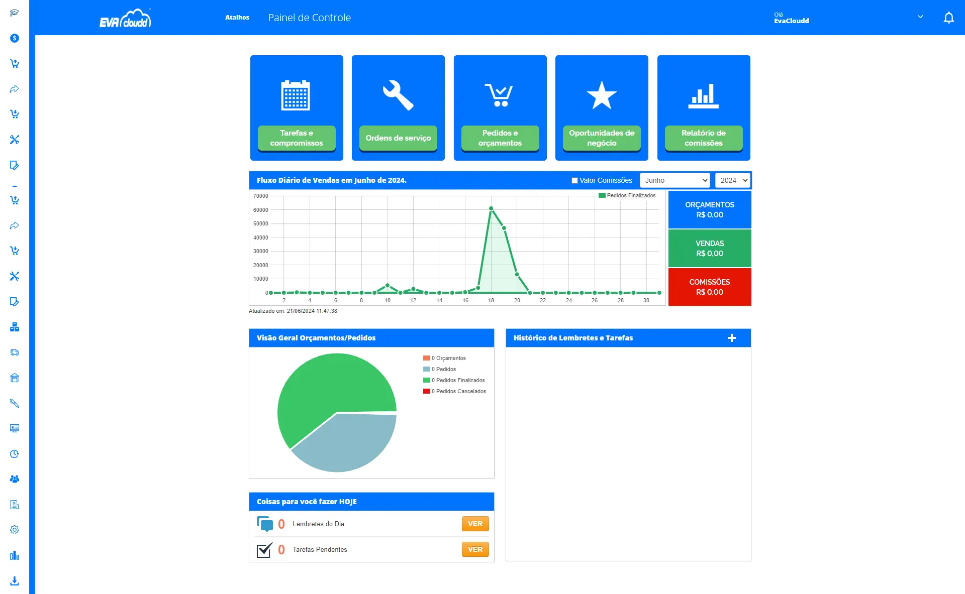965x594 pixels.
Task: Click the delivery truck sidebar icon
Action: click(x=15, y=352)
